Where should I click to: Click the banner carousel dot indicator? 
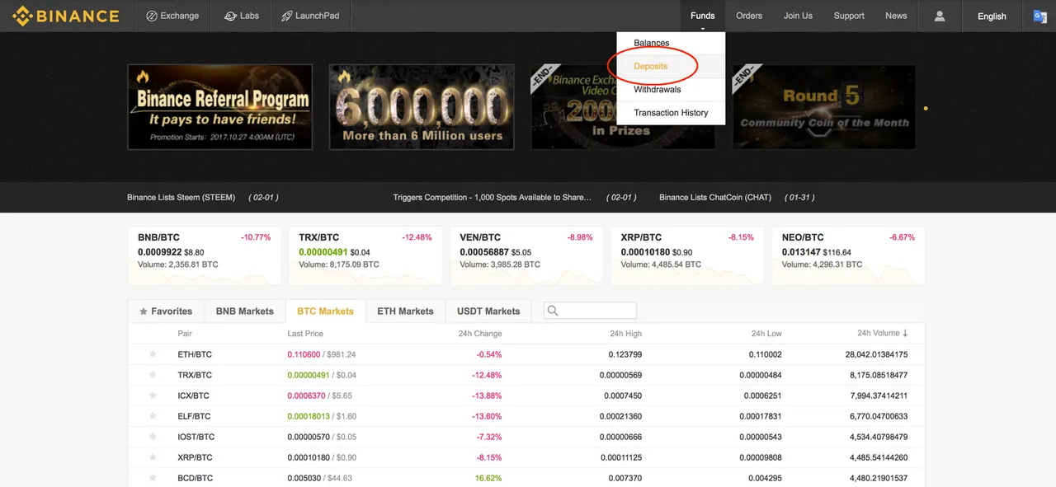tap(926, 108)
